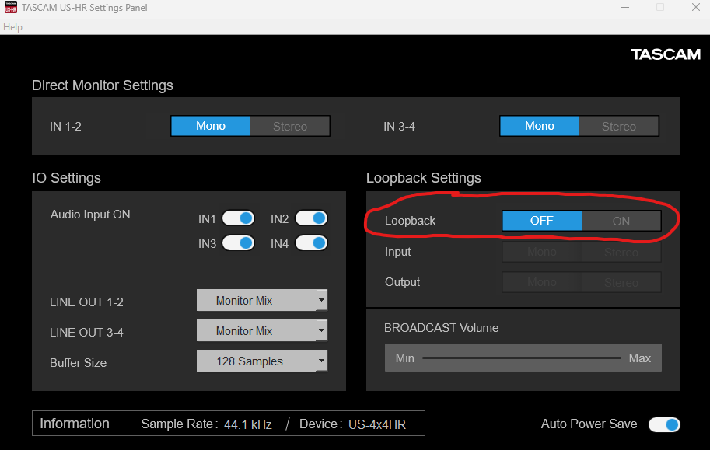Select Stereo for Loopback Input
The height and width of the screenshot is (450, 710).
click(621, 252)
